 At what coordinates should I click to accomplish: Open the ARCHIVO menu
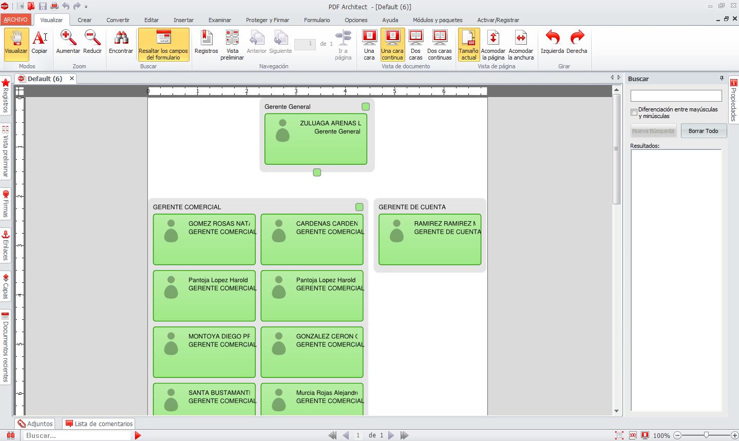click(x=16, y=20)
